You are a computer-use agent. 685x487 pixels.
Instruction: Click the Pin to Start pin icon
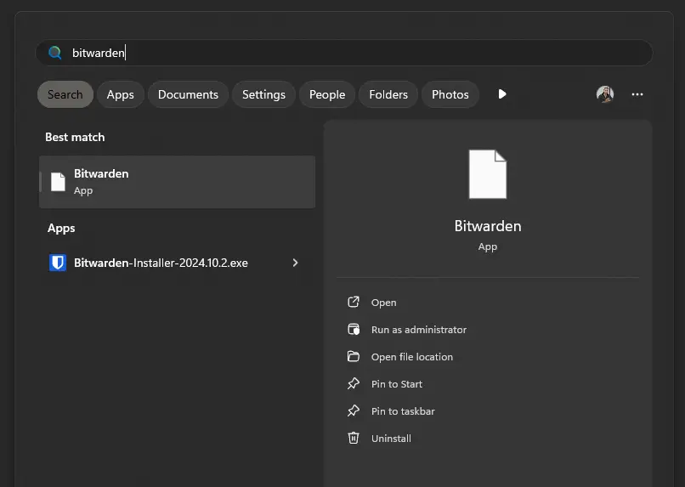coord(354,383)
